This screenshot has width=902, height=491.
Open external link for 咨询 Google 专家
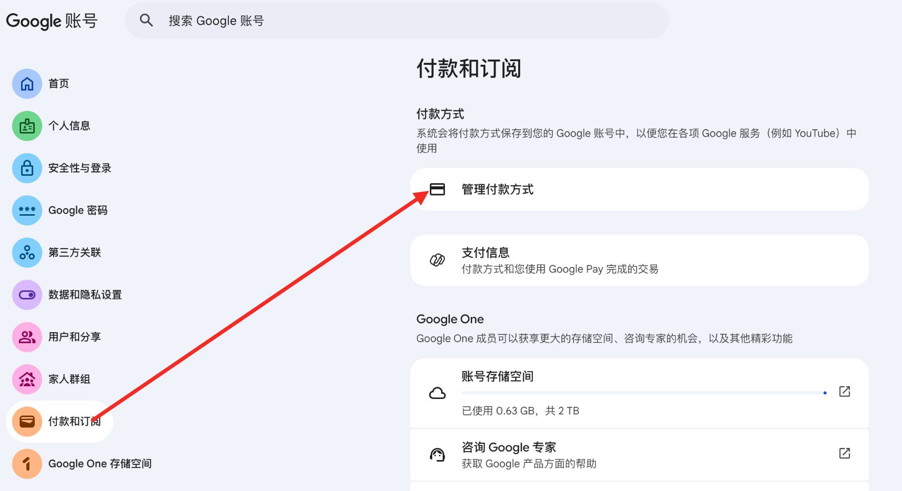pos(844,453)
